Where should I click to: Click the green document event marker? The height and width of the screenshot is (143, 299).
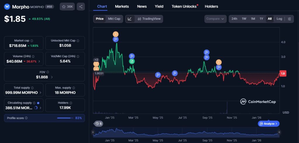132,61
